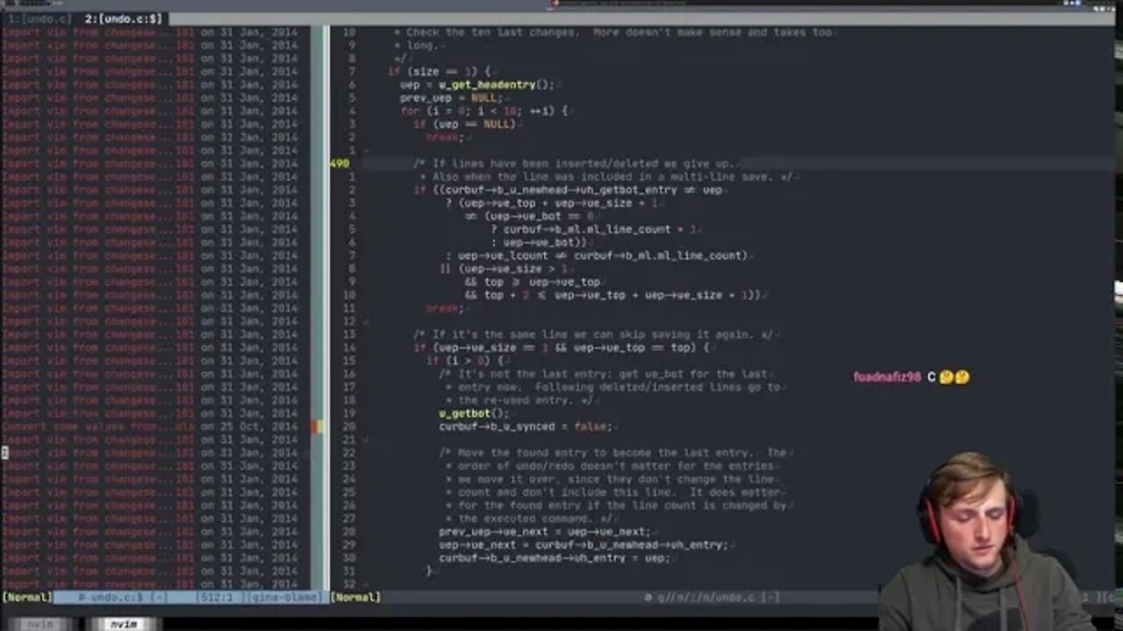Select the active tab 2:[undo.c:$]

pos(123,18)
